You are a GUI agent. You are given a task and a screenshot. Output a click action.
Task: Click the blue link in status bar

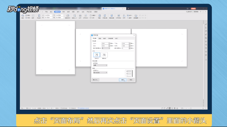click(83, 108)
